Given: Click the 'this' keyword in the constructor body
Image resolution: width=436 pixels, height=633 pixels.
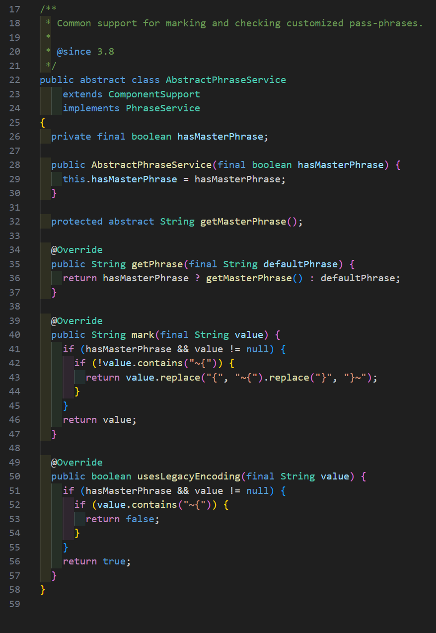Looking at the screenshot, I should (x=74, y=179).
